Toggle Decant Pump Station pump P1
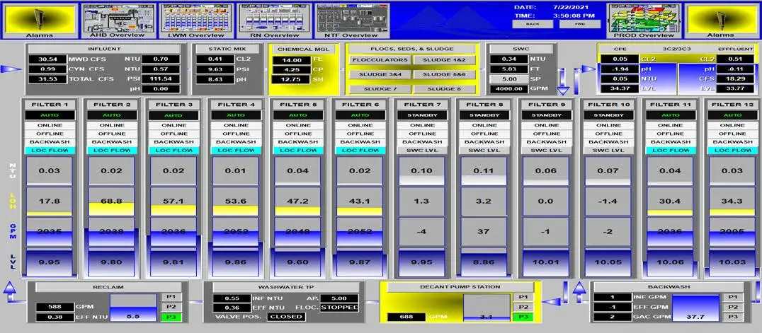Screen dimensions: 762x333 point(523,298)
